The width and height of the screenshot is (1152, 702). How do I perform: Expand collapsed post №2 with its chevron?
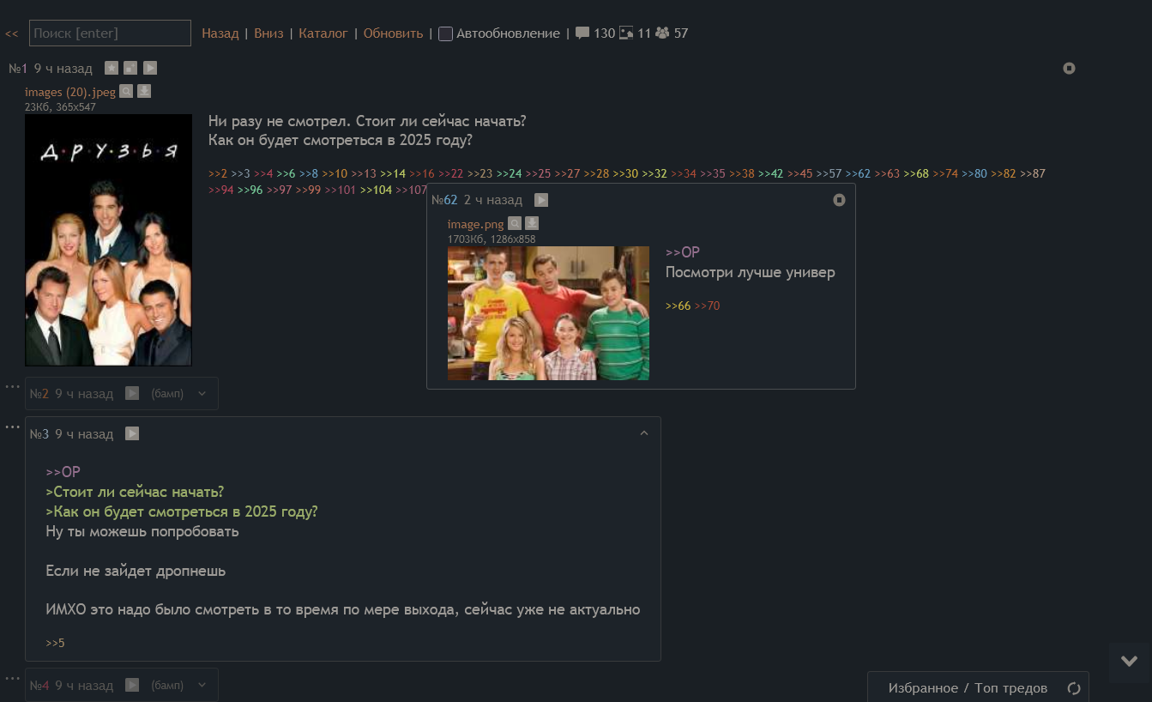(x=202, y=394)
